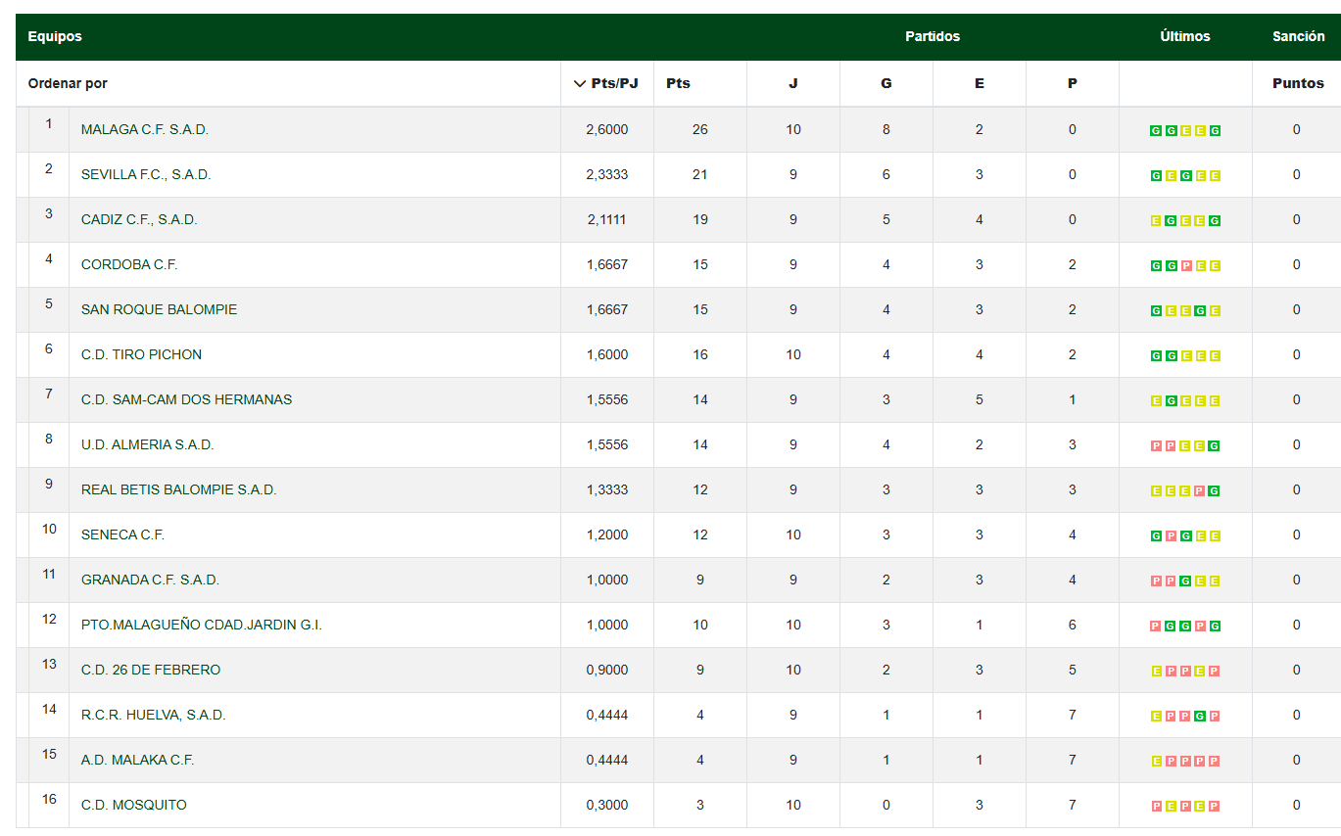Click the 2,3333 Pts/PJ value

pyautogui.click(x=607, y=174)
